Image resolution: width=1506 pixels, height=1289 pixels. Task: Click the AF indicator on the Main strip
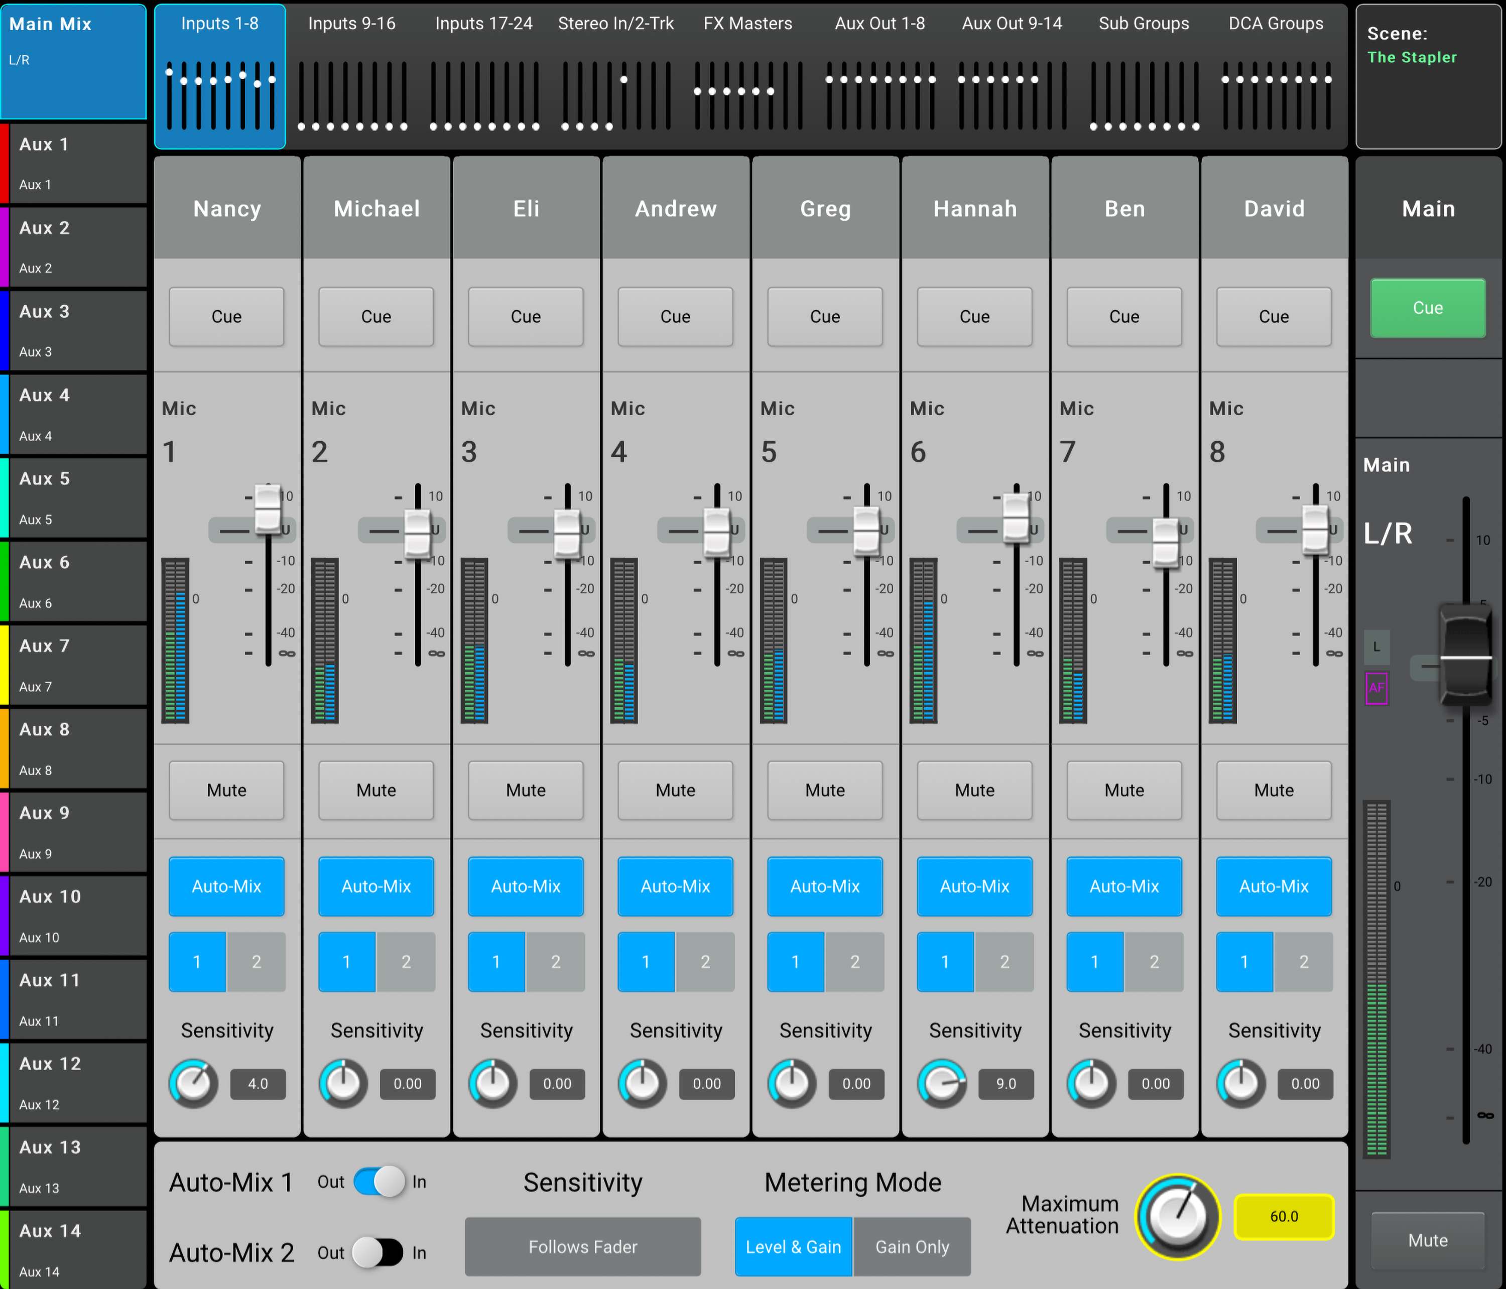(x=1376, y=688)
